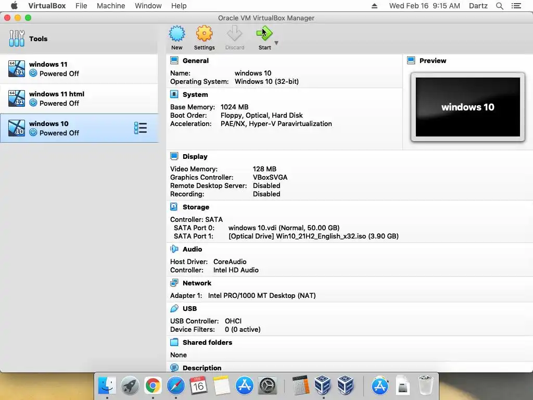The height and width of the screenshot is (400, 533).
Task: Open the Display settings heading link
Action: (x=195, y=156)
